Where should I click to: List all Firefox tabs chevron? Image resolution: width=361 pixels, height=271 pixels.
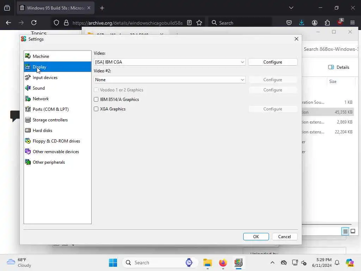click(x=291, y=8)
